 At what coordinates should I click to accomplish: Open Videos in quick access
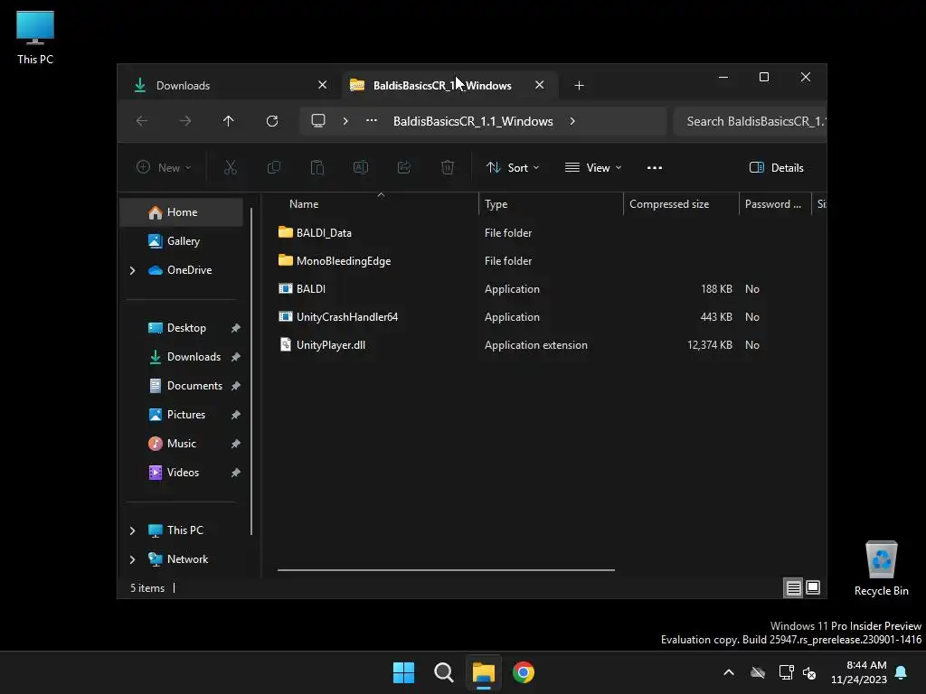coord(181,473)
